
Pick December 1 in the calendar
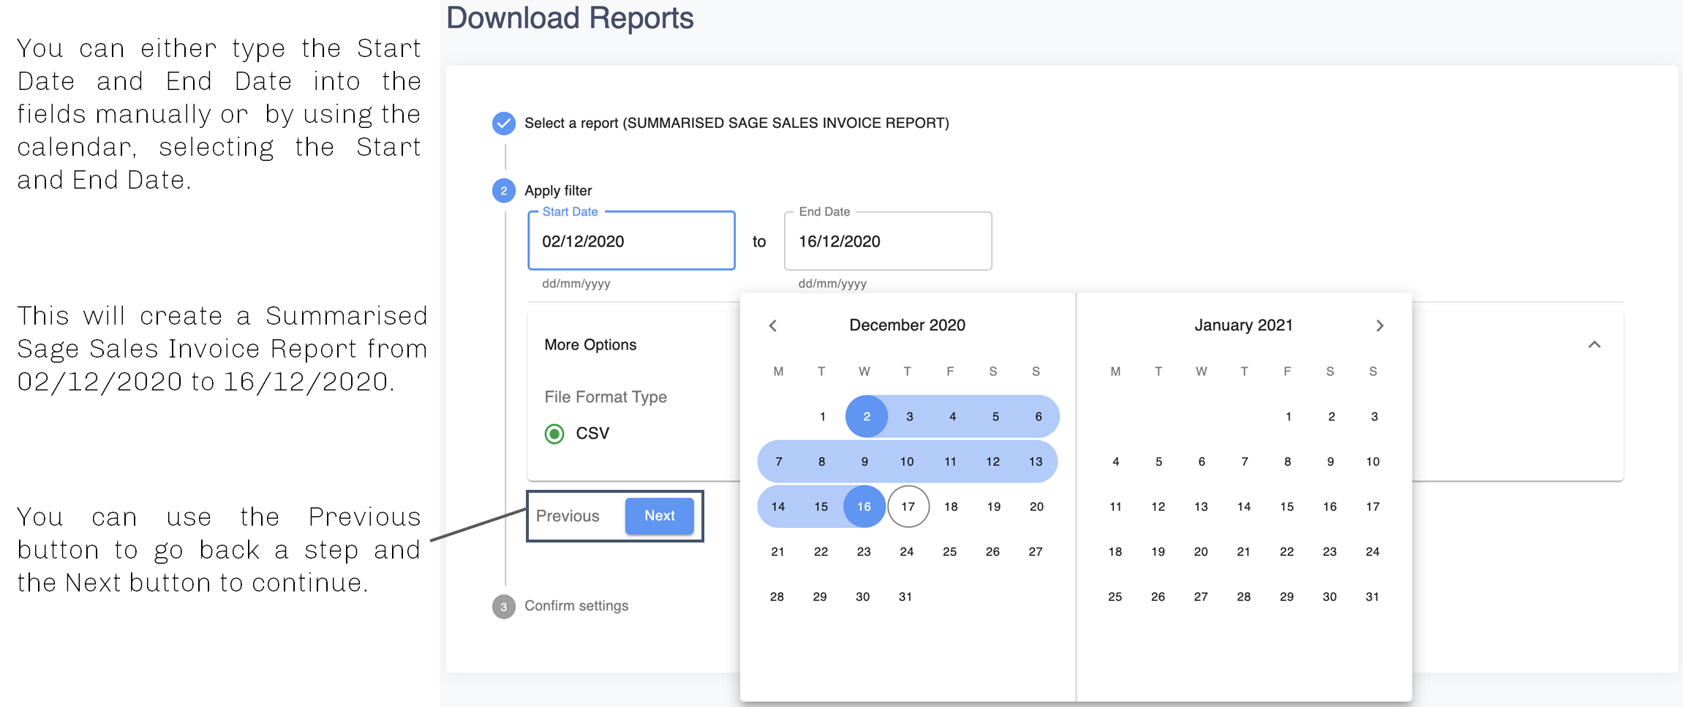(x=822, y=417)
